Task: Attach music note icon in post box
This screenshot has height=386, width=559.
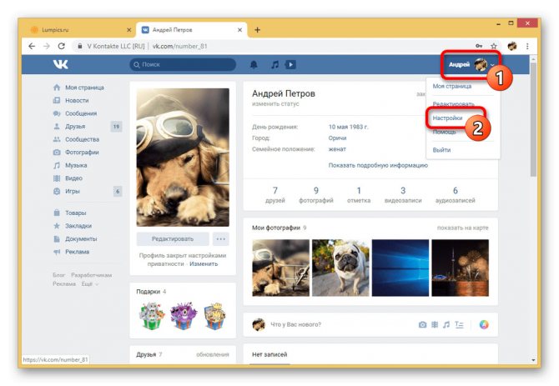Action: click(446, 324)
